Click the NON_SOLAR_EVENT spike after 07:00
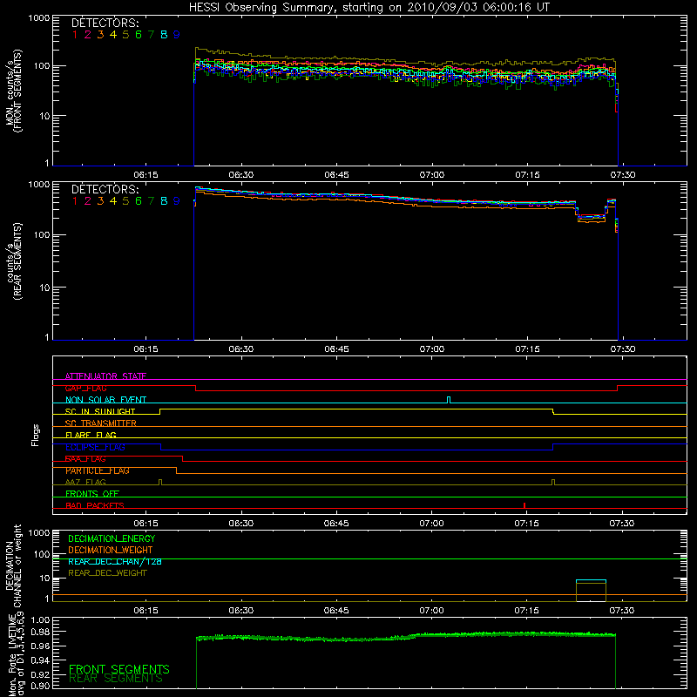Image resolution: width=697 pixels, height=697 pixels. [x=449, y=400]
